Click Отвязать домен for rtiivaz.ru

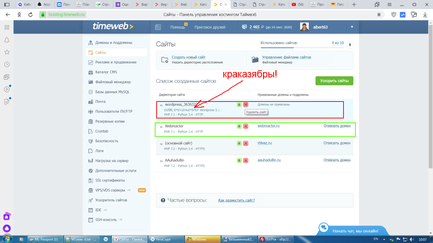pyautogui.click(x=337, y=143)
